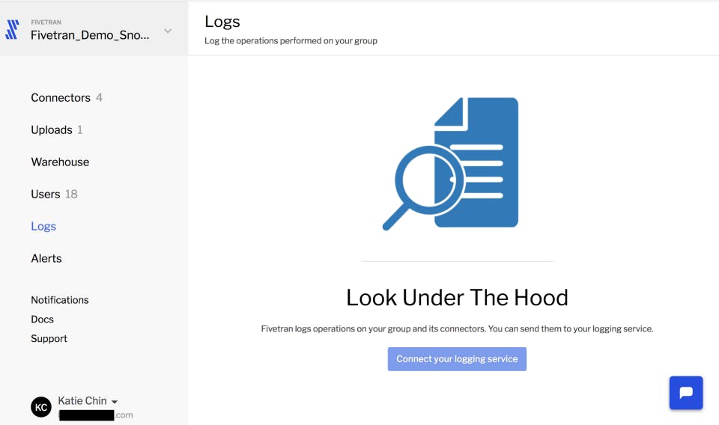Click the 'Fivetran logs operations' description text
This screenshot has height=425, width=719.
(x=457, y=328)
